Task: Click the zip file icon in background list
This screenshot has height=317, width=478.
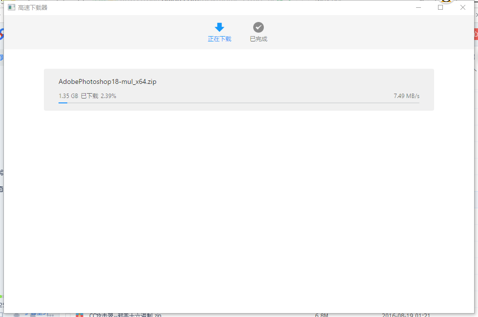Action: click(x=79, y=315)
